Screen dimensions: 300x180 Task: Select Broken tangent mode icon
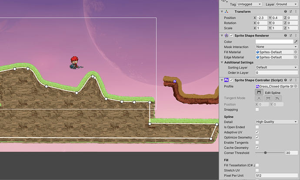pos(277,98)
